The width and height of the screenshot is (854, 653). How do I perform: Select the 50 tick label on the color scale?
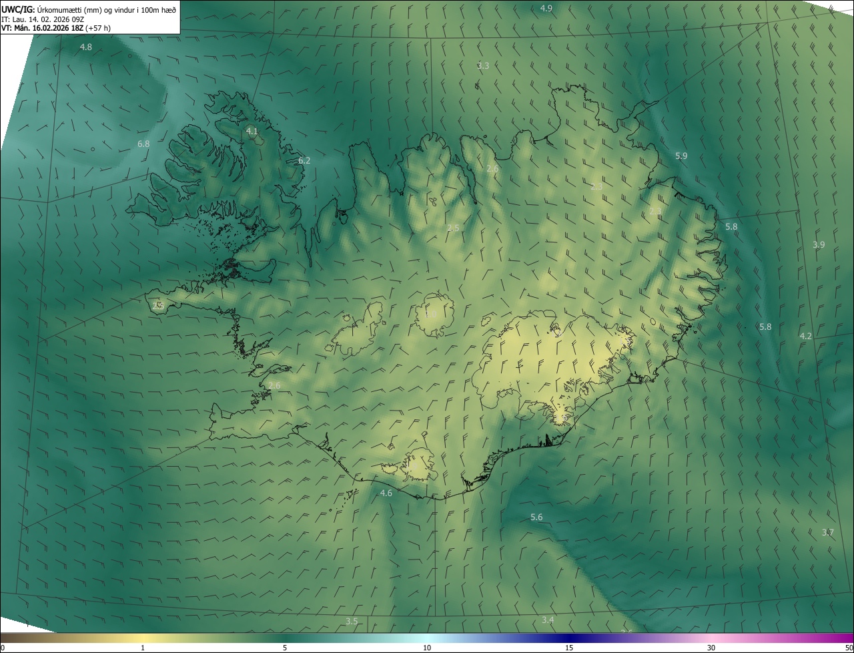tap(848, 648)
